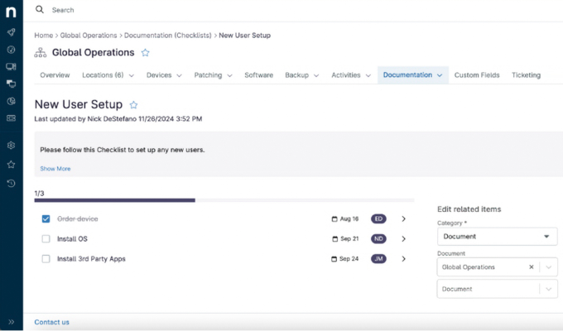This screenshot has height=331, width=563.
Task: Click the search magnifier icon
Action: point(40,10)
